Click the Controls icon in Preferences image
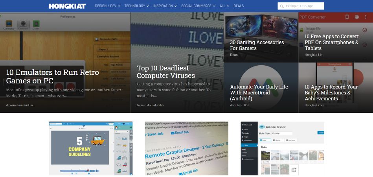 (x=23, y=25)
